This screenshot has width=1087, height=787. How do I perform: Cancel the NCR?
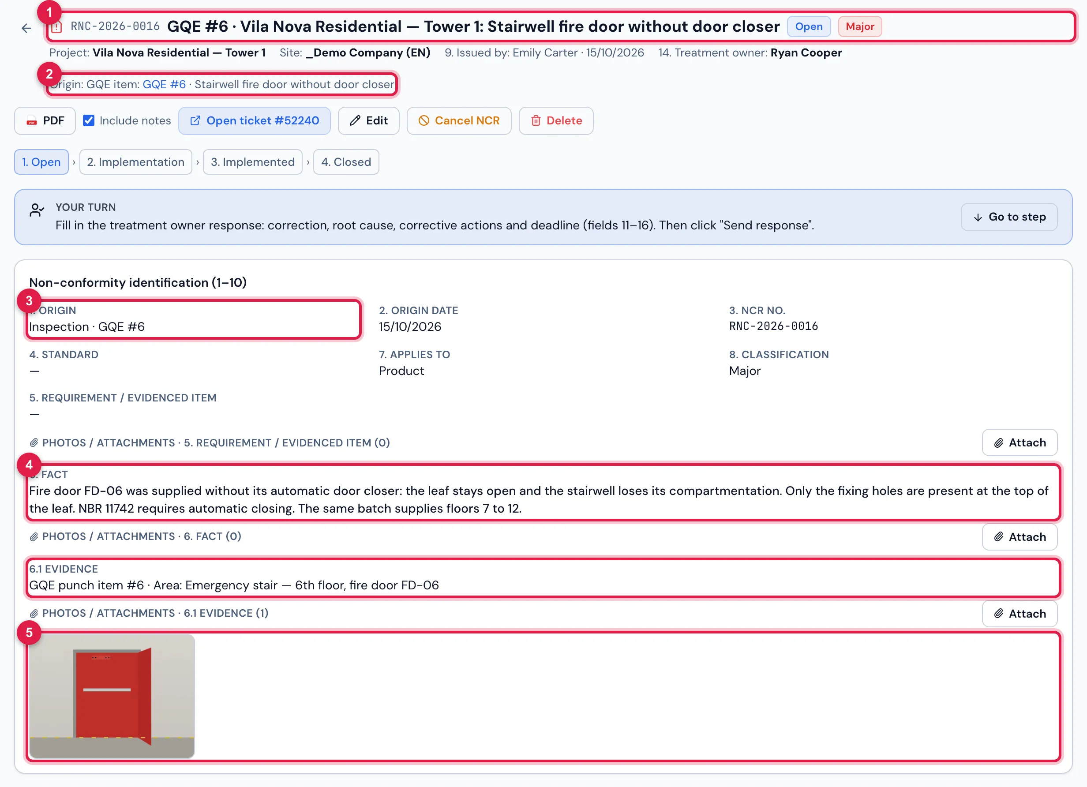[x=459, y=121]
